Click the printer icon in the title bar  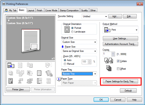[4, 4]
